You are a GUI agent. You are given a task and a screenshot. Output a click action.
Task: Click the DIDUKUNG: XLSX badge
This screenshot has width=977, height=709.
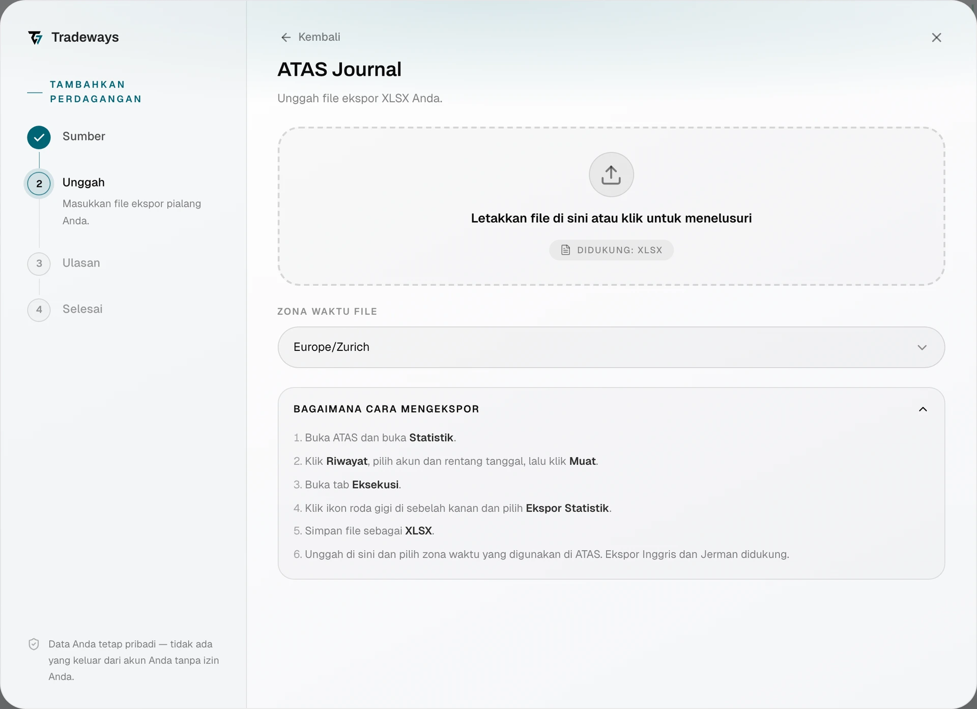[x=611, y=250]
